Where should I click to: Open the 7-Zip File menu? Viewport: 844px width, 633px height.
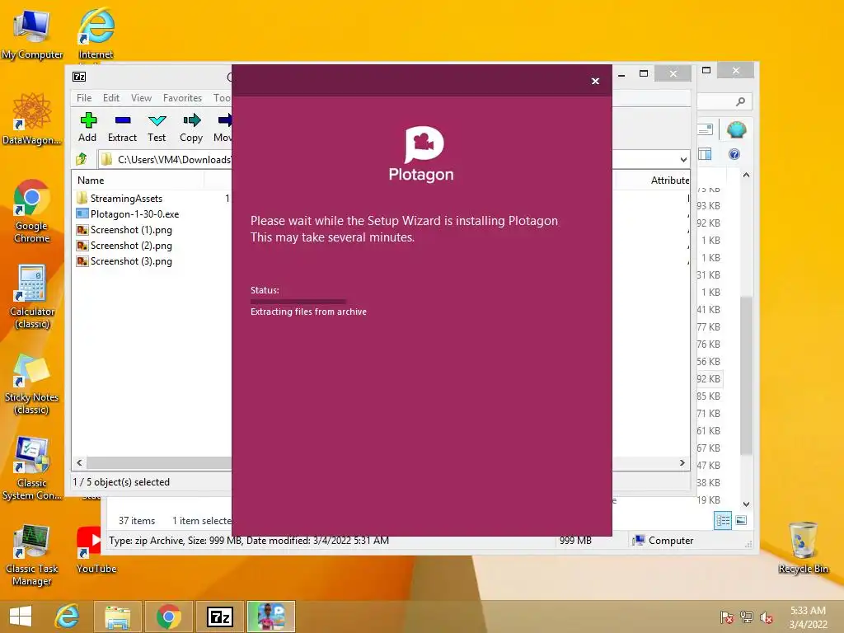tap(84, 98)
